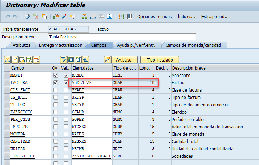Check the key checkbox for CLS_FACT

tap(55, 90)
